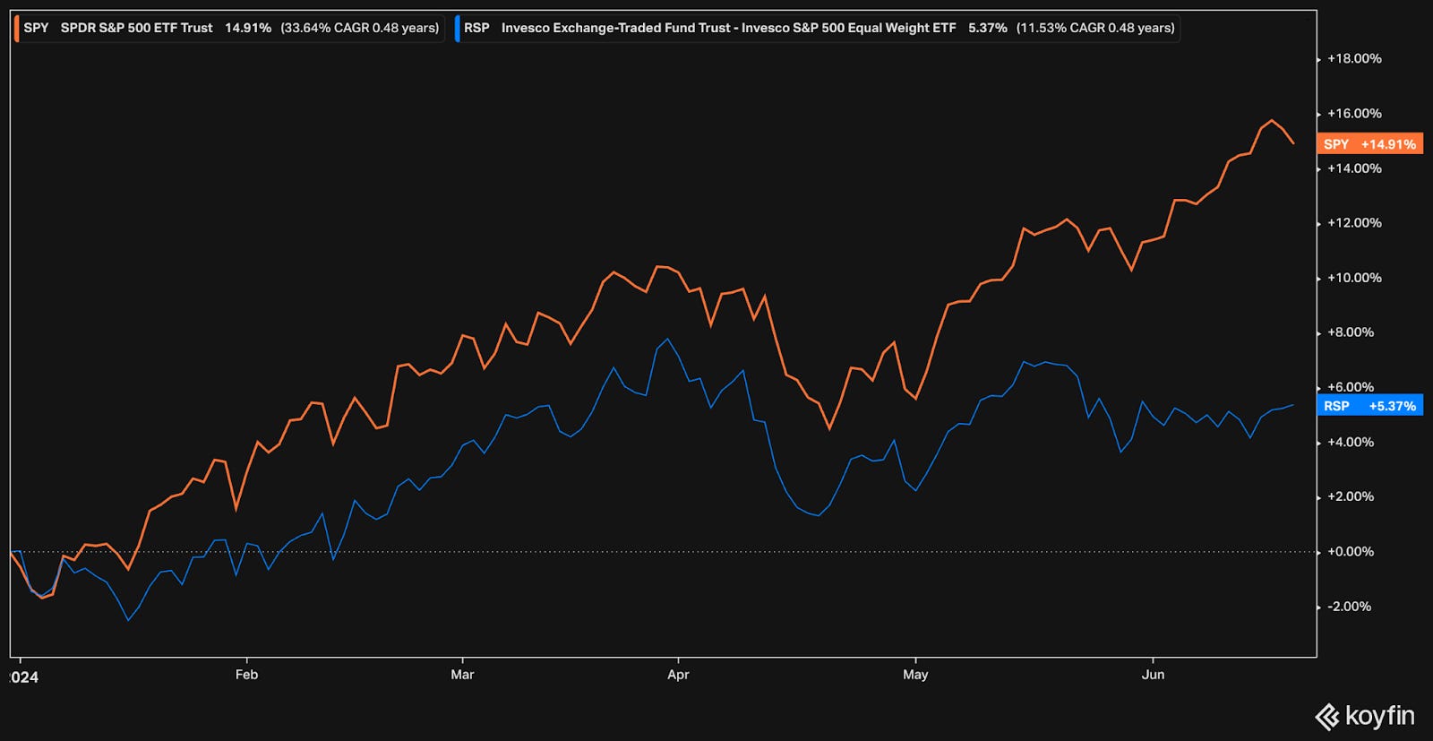Click the +18.00% axis label
Viewport: 1433px width, 741px height.
click(1354, 58)
